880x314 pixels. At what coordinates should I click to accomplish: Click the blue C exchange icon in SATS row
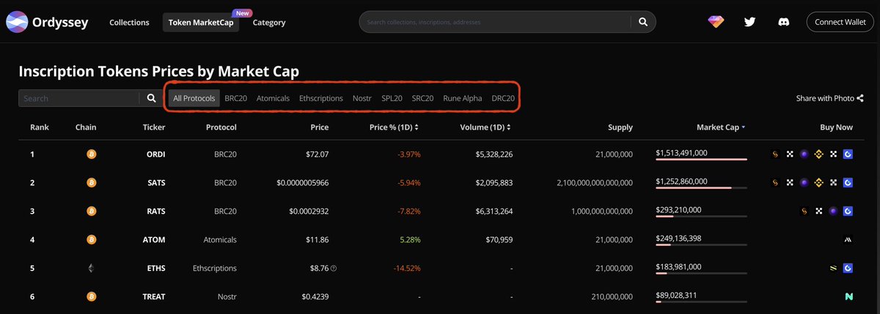[x=848, y=182]
